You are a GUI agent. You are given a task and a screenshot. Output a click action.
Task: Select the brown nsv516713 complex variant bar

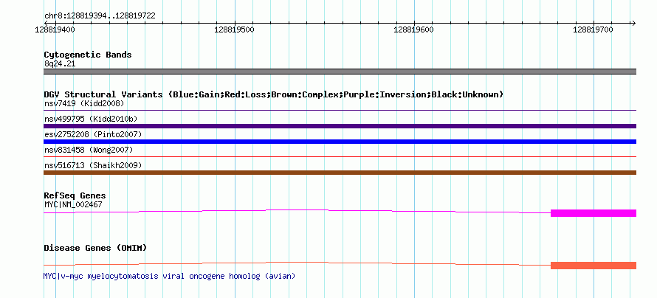pyautogui.click(x=340, y=173)
